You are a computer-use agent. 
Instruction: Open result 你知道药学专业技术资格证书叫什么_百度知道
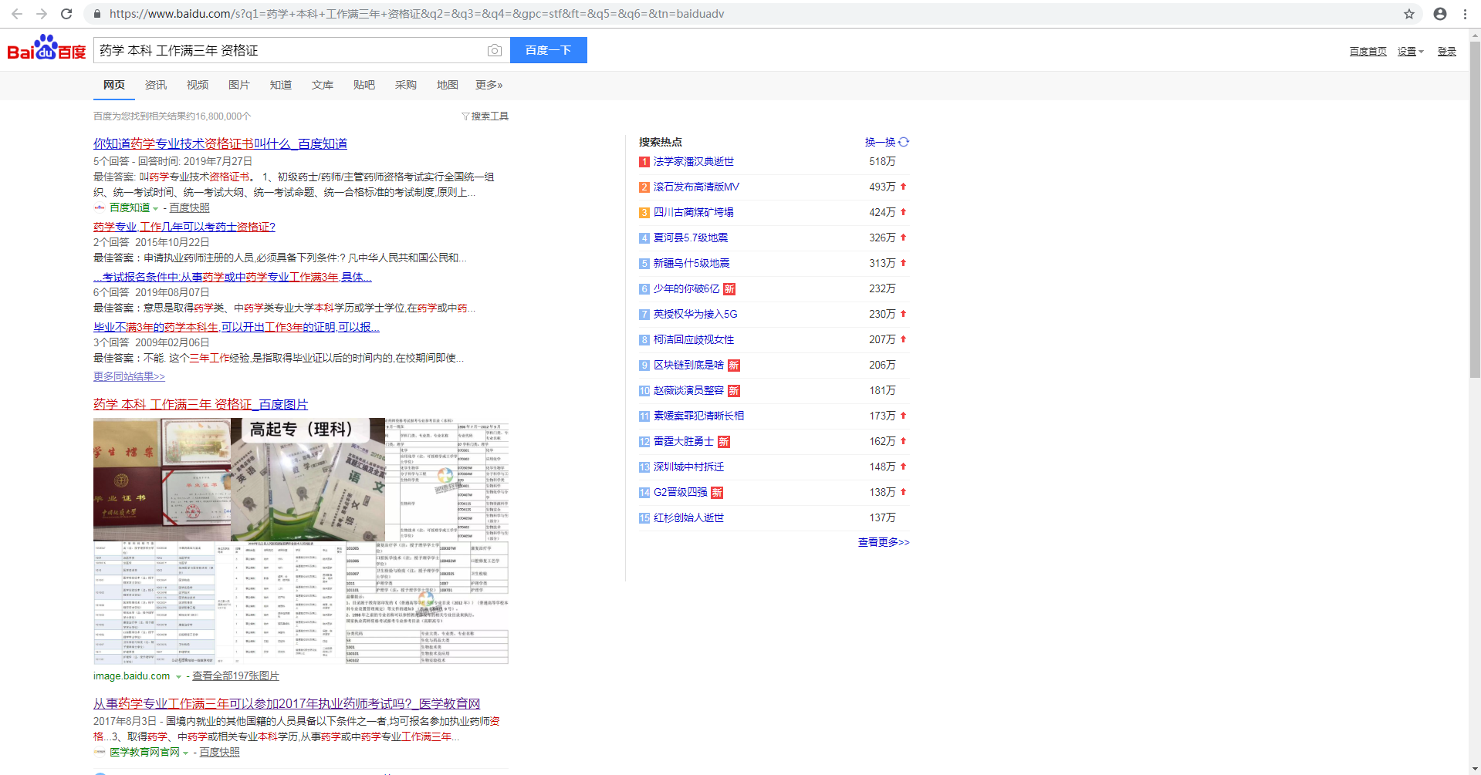pos(220,143)
